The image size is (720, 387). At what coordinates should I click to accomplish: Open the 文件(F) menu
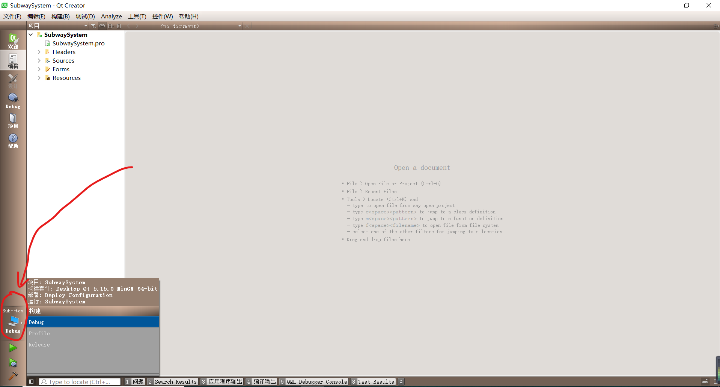tap(12, 16)
